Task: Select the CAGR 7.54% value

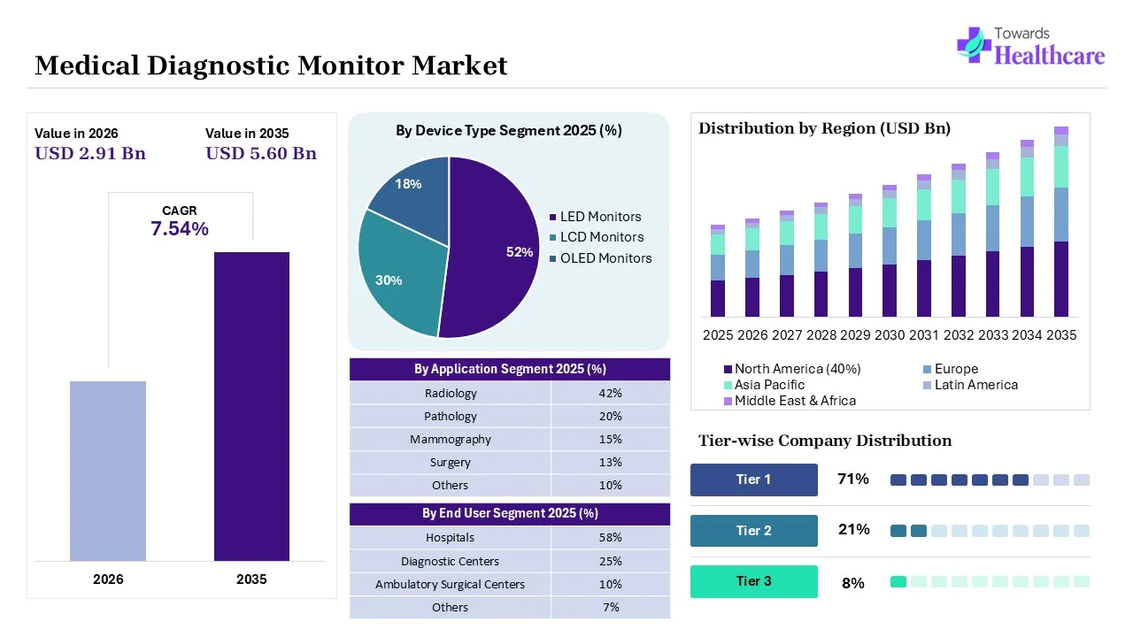Action: pyautogui.click(x=180, y=229)
